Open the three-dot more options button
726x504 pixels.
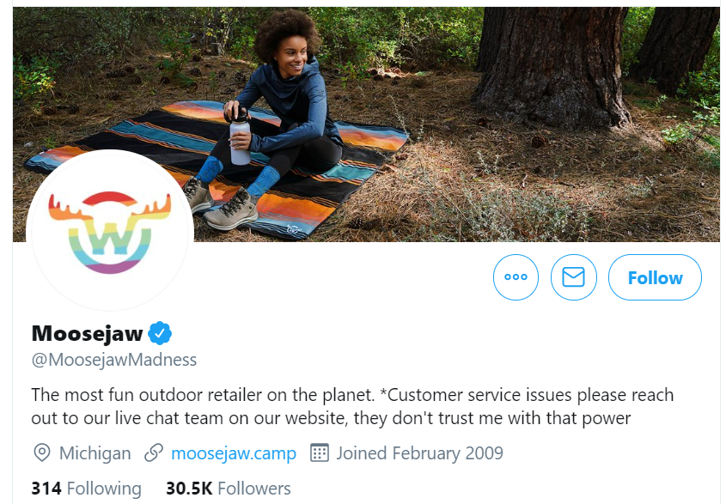pyautogui.click(x=516, y=277)
